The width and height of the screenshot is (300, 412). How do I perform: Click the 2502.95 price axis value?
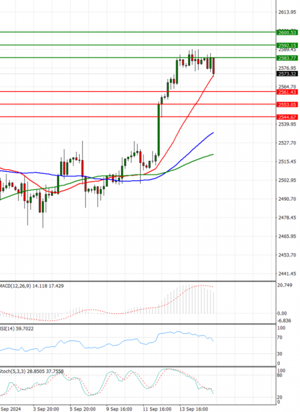click(x=287, y=180)
